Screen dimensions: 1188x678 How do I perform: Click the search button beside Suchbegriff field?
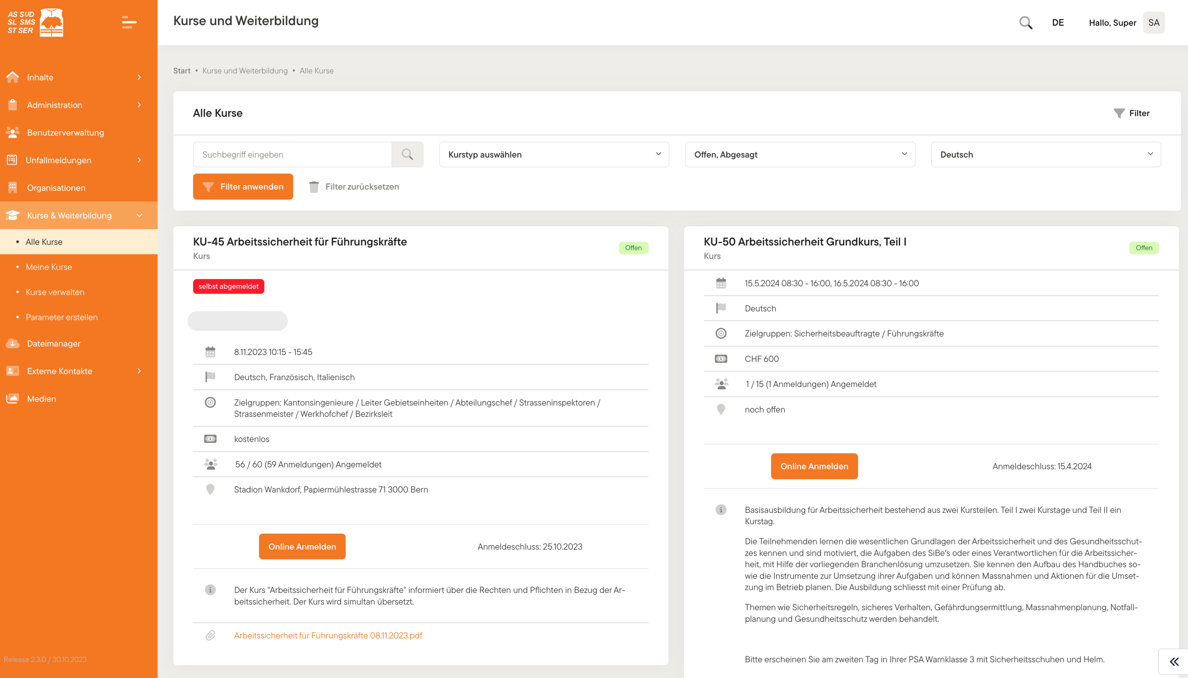click(x=407, y=154)
